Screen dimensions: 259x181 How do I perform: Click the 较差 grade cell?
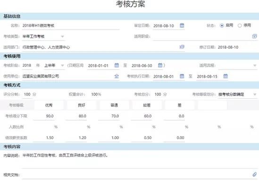(x=147, y=105)
